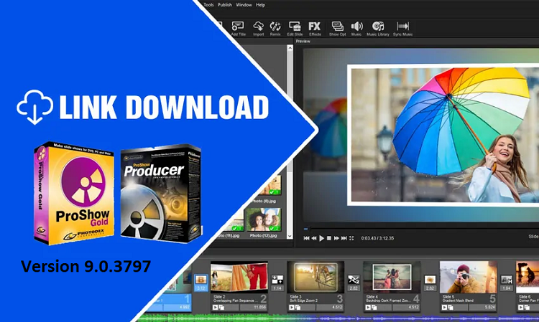
Task: Click the file list scroll-down arrow
Action: (290, 236)
